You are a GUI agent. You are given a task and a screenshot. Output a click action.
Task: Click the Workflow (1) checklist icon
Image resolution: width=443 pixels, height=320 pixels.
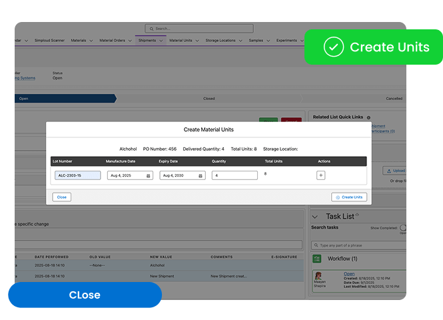317,259
